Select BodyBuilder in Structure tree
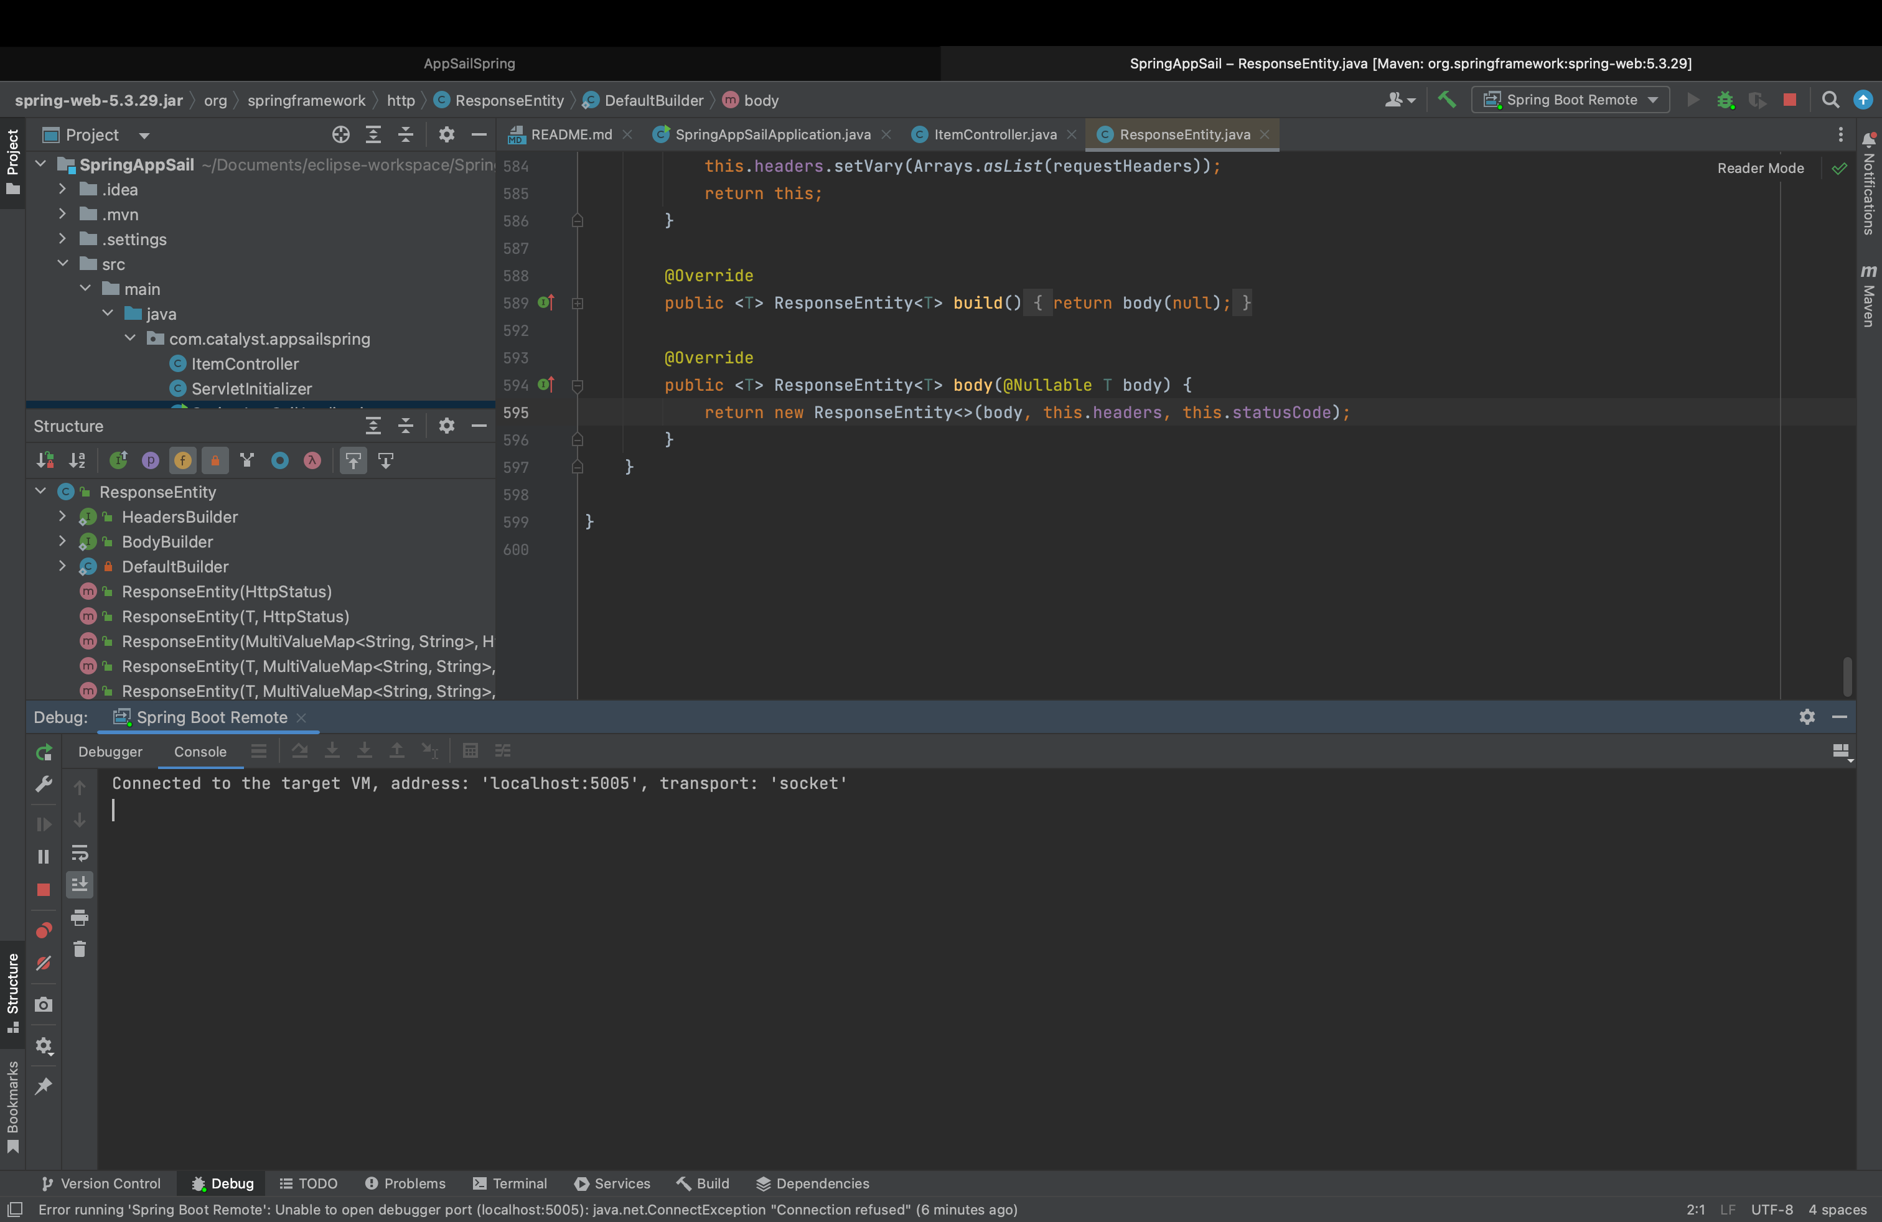Viewport: 1882px width, 1222px height. (x=167, y=542)
